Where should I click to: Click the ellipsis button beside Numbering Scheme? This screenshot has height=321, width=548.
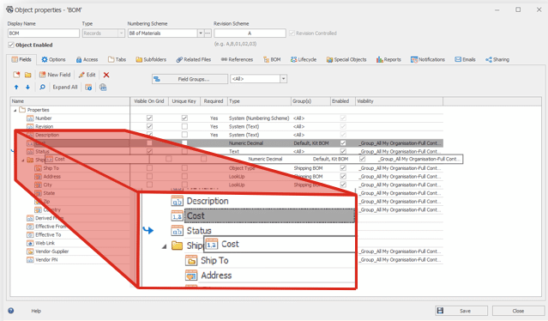click(x=208, y=33)
